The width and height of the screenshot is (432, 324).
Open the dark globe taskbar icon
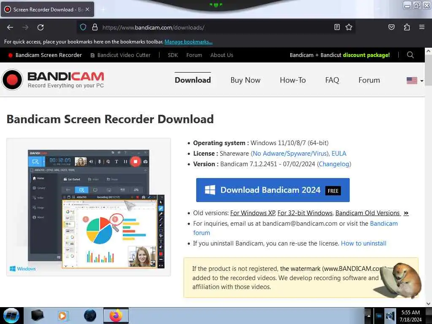click(90, 316)
